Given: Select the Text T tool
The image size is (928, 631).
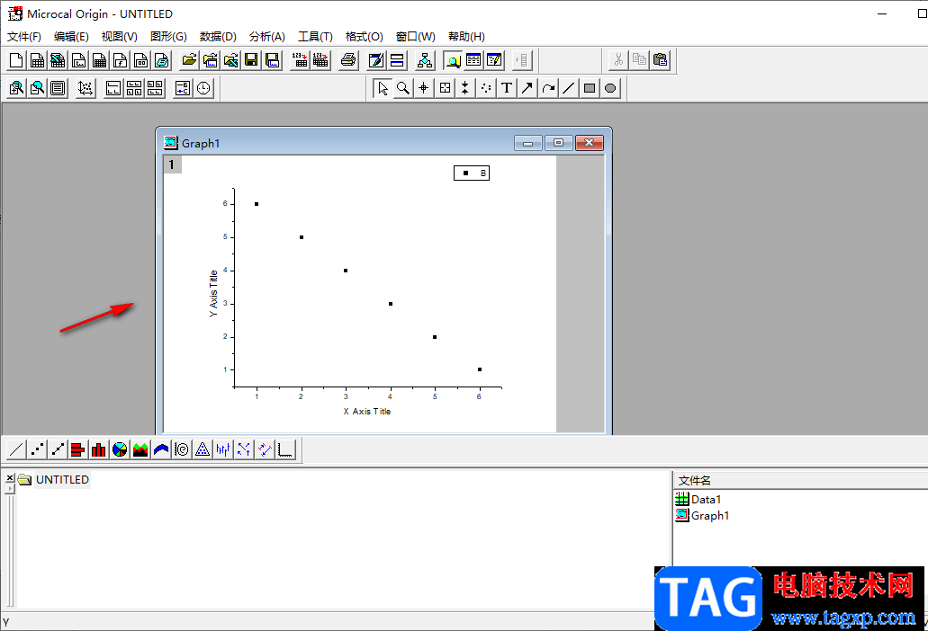Looking at the screenshot, I should pyautogui.click(x=507, y=89).
